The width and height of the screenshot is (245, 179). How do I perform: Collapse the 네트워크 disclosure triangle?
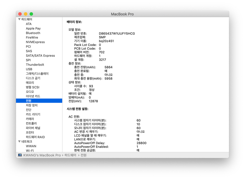click(19, 142)
